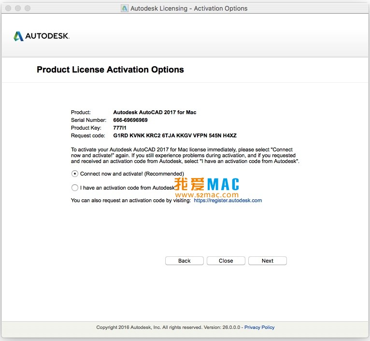
Task: Proceed with the Next button
Action: pyautogui.click(x=267, y=261)
